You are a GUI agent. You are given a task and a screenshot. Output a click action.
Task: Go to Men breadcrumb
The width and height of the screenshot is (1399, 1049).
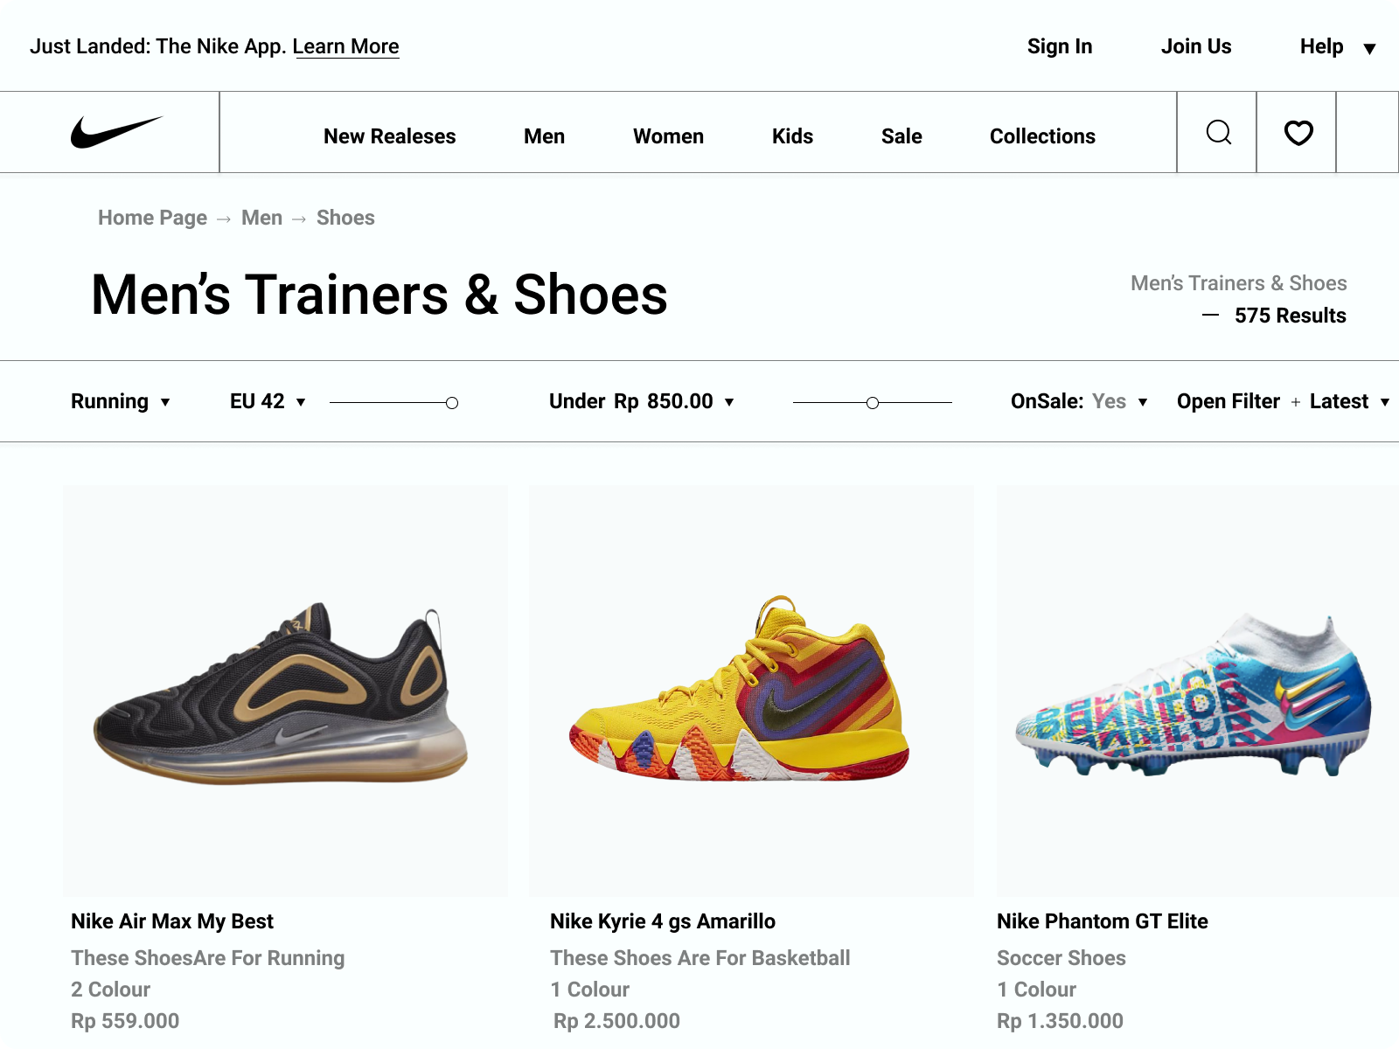(x=261, y=218)
